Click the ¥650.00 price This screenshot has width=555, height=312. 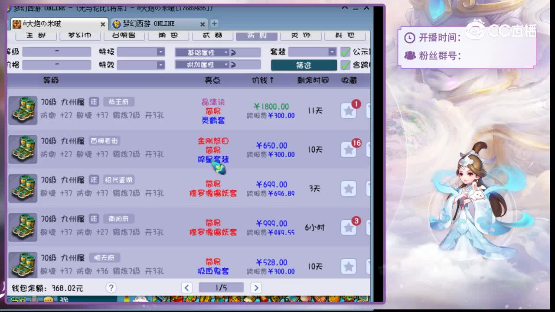[x=271, y=146]
